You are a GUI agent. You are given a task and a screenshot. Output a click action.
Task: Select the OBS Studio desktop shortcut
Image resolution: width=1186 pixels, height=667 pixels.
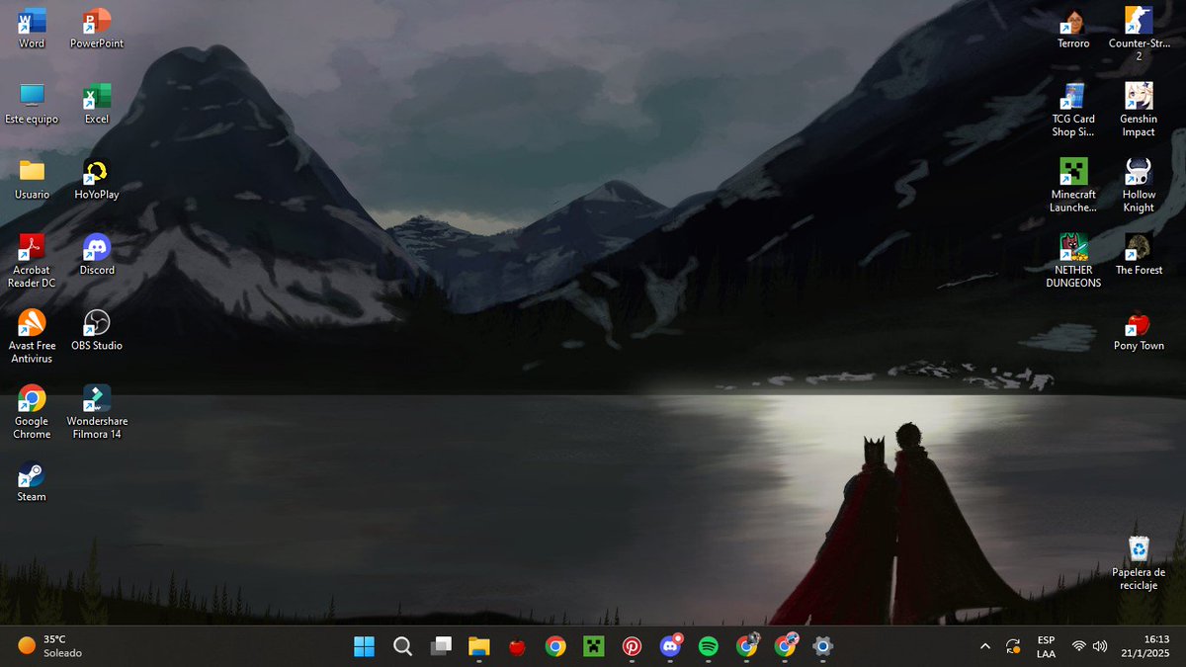point(97,330)
